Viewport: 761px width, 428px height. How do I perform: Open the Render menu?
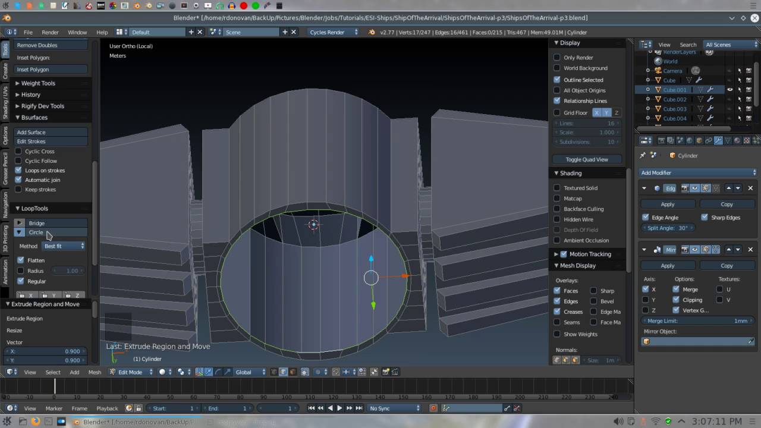[50, 32]
